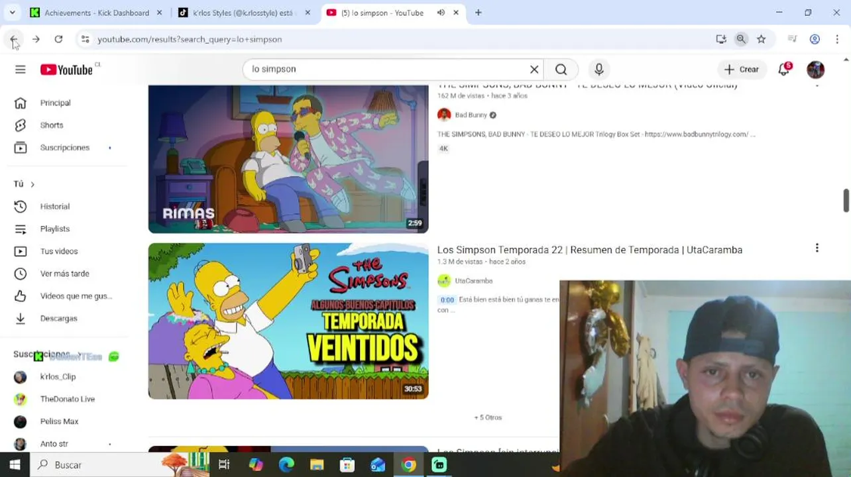
Task: Run search with the magnifier button
Action: pyautogui.click(x=561, y=70)
